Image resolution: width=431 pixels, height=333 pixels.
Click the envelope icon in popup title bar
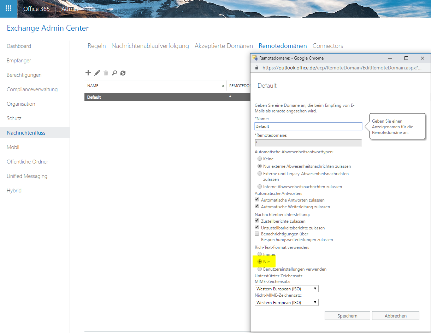tap(254, 58)
